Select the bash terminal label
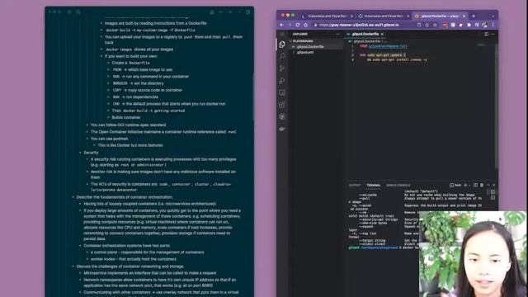The width and height of the screenshot is (528, 297). 455,185
